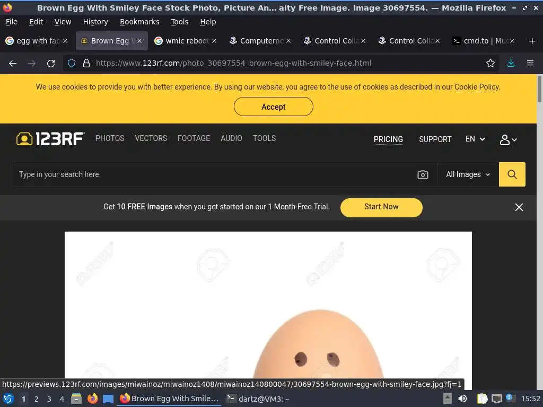Search by image using camera icon
Screen dimensions: 543x407
(x=423, y=174)
